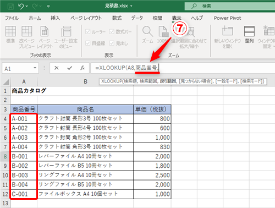Switch to the データ tab

(x=137, y=18)
